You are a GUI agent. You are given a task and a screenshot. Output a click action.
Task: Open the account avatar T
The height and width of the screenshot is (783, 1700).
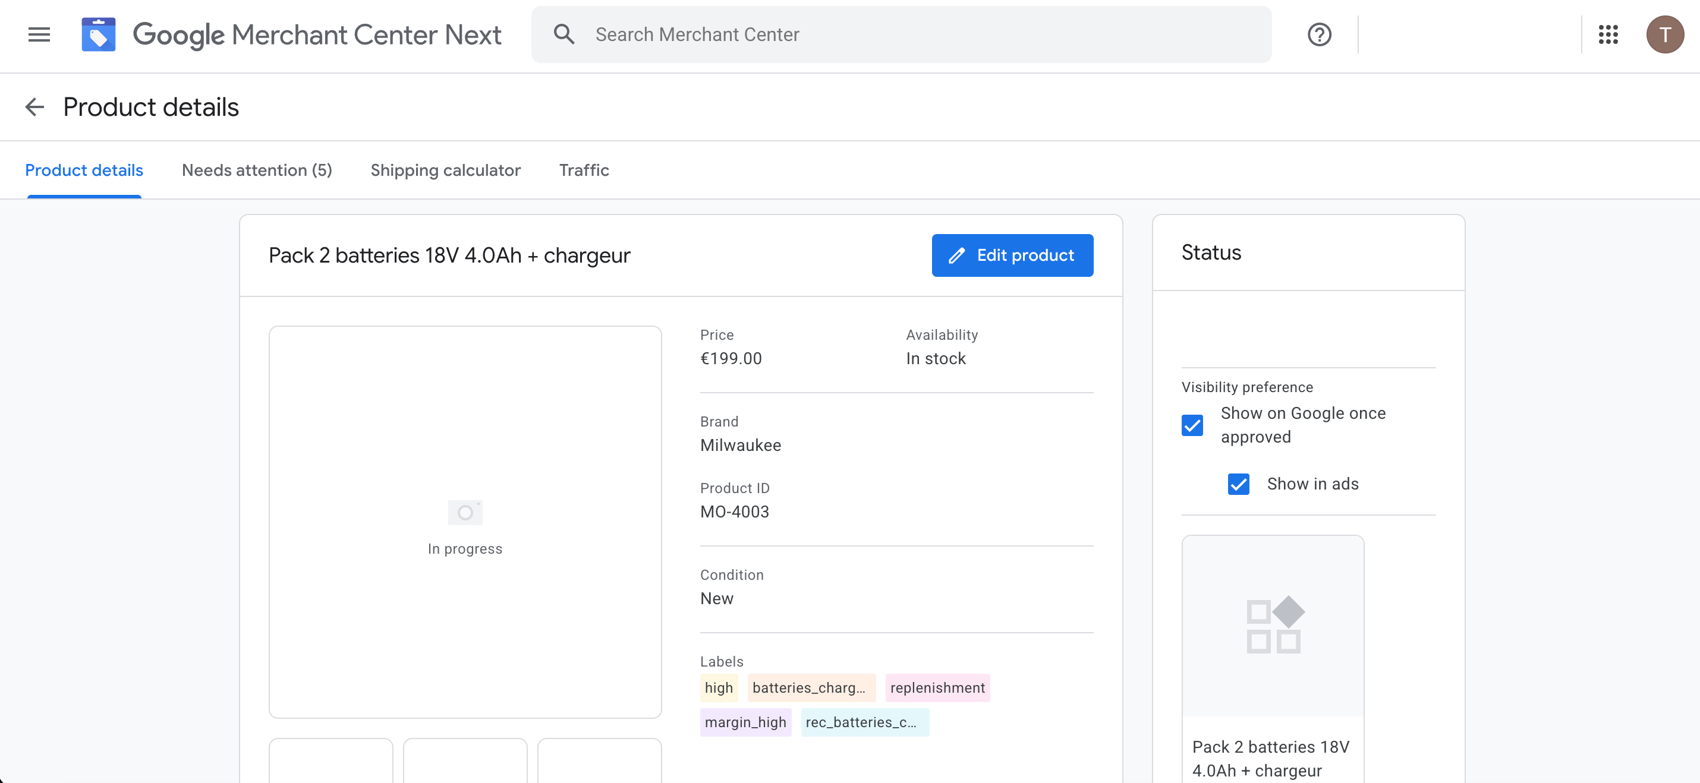(x=1664, y=34)
